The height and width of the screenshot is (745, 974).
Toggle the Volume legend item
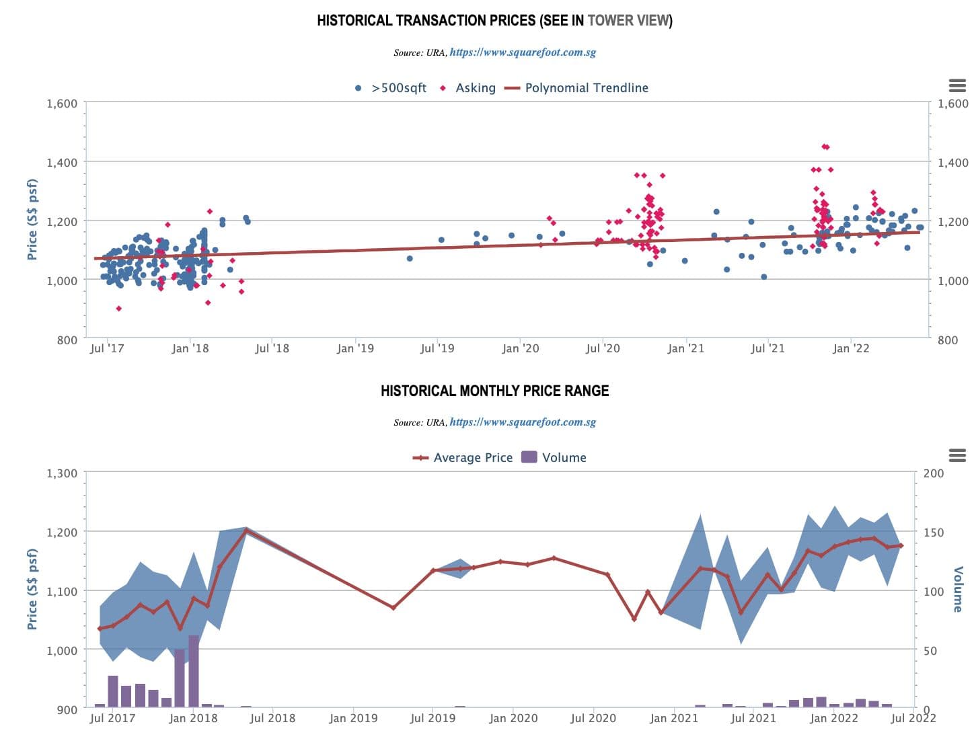pyautogui.click(x=554, y=458)
